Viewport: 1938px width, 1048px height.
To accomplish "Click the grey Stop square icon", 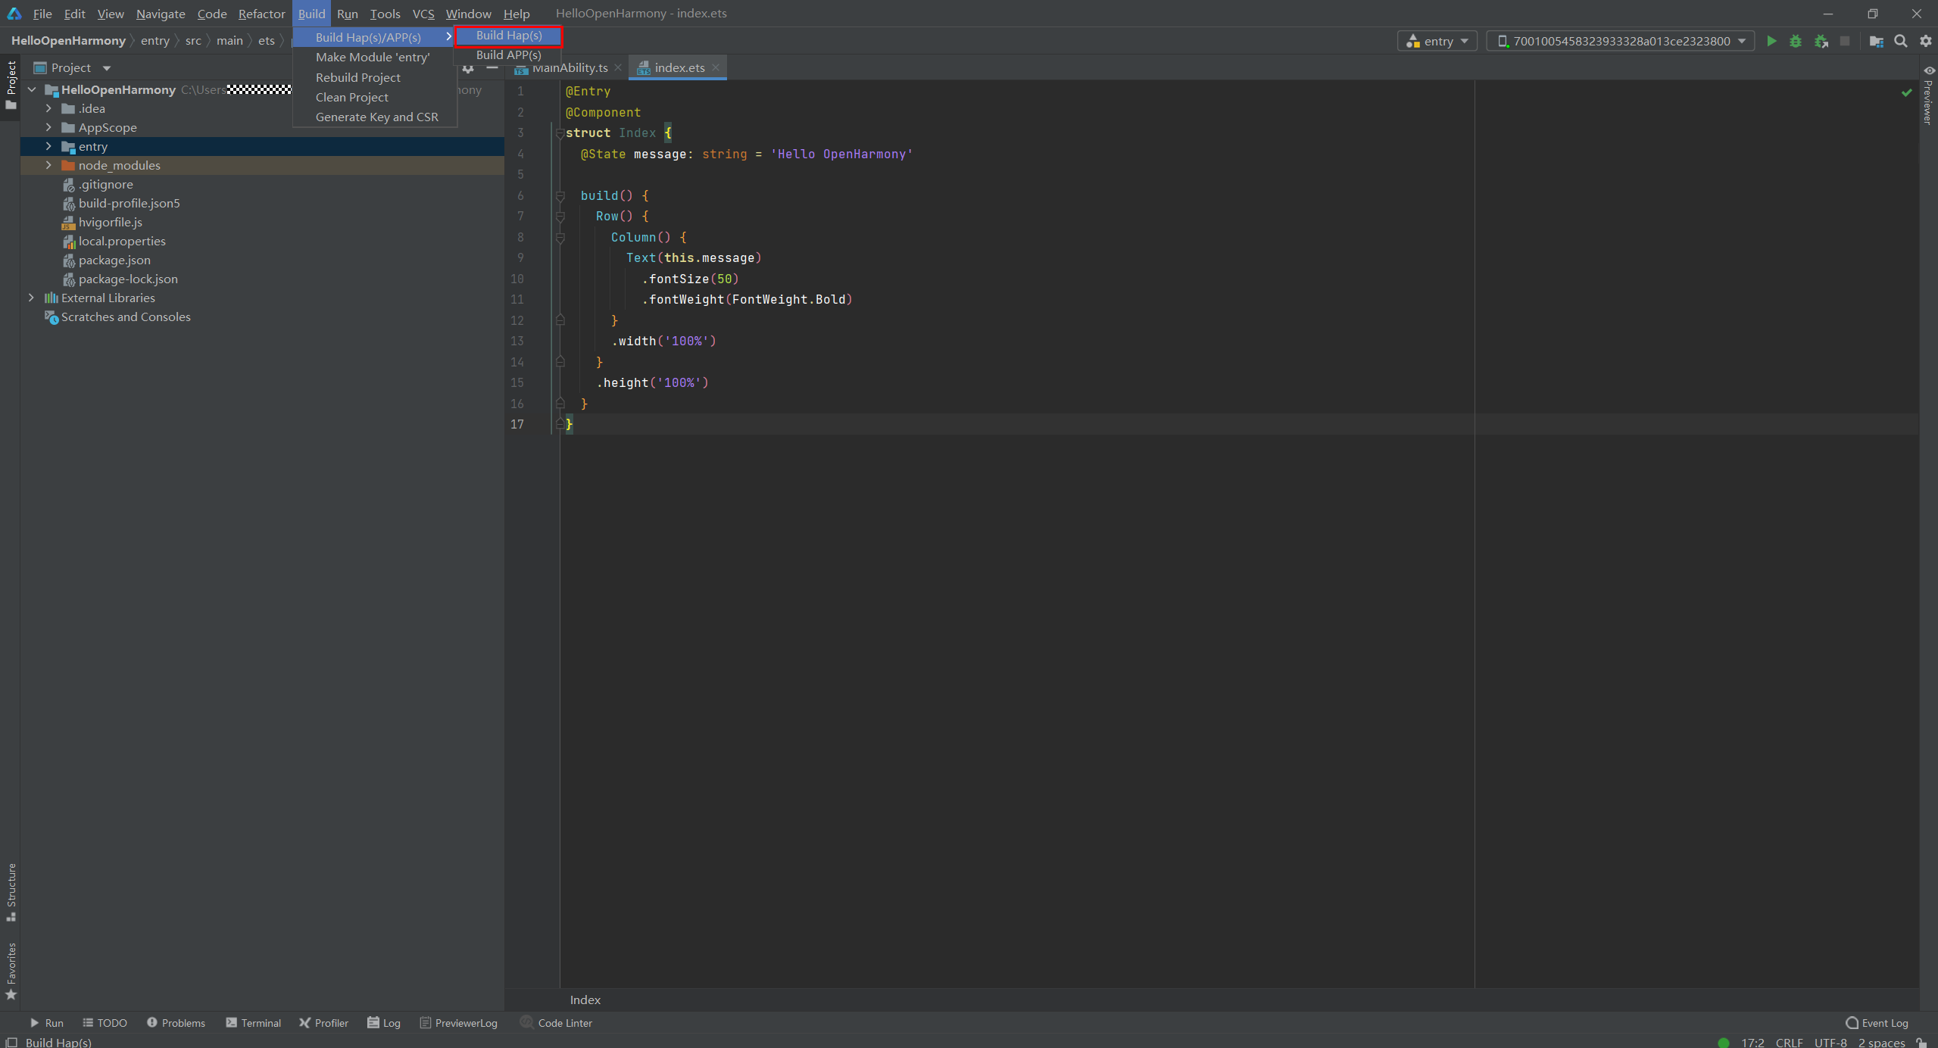I will tap(1845, 41).
